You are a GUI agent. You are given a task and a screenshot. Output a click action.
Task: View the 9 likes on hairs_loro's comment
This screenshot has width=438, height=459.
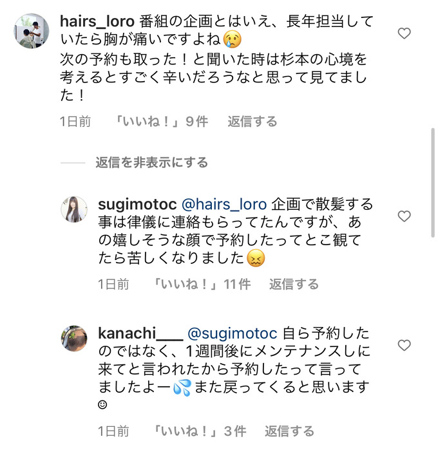point(161,122)
